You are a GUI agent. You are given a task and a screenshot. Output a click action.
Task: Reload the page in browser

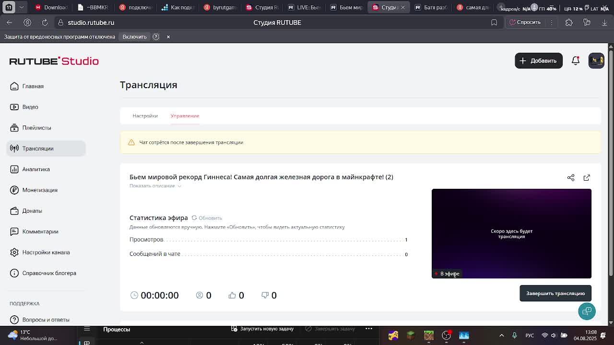point(45,23)
